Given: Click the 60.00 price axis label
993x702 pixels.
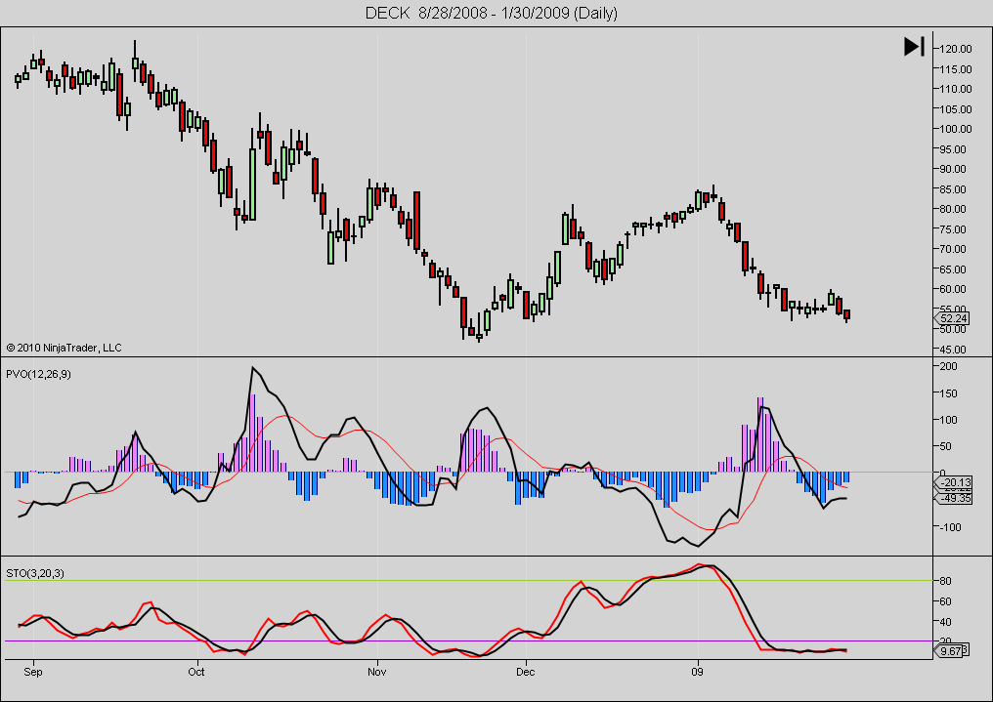Looking at the screenshot, I should click(x=953, y=289).
